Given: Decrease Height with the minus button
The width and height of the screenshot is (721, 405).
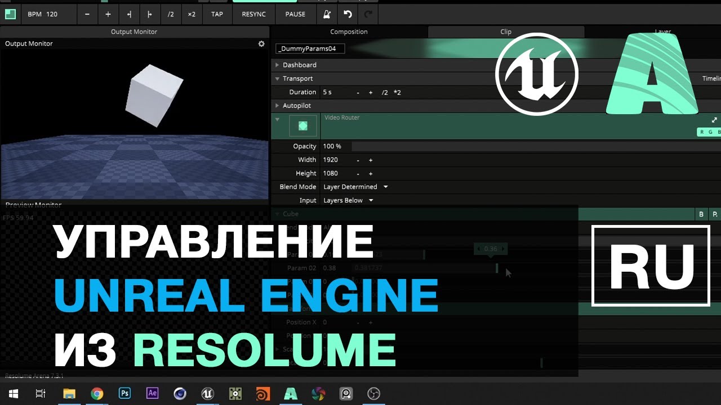Looking at the screenshot, I should [x=358, y=173].
